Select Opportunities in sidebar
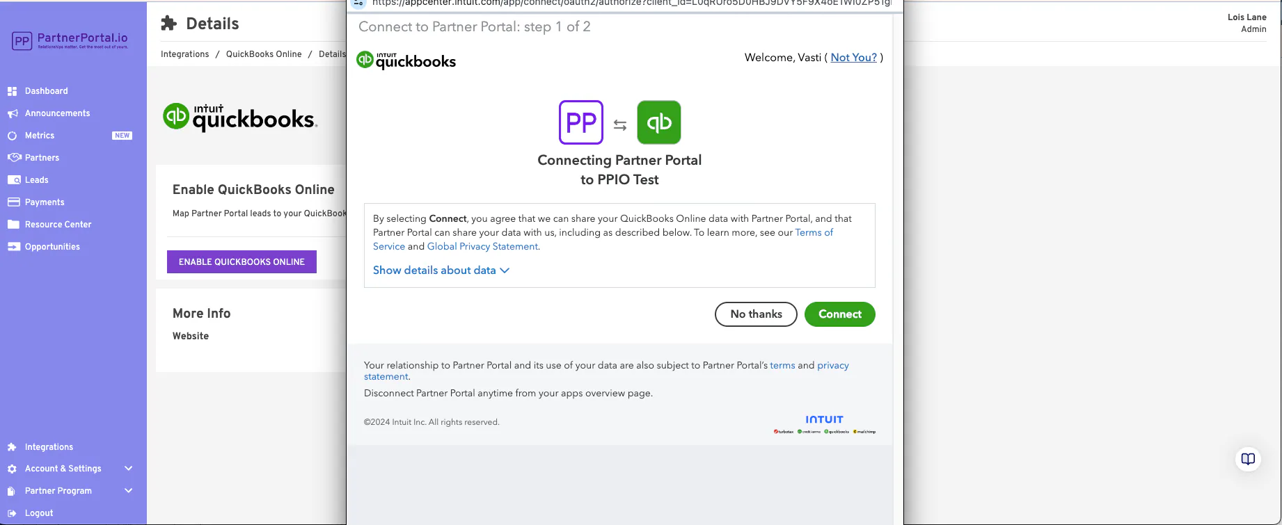 tap(52, 247)
